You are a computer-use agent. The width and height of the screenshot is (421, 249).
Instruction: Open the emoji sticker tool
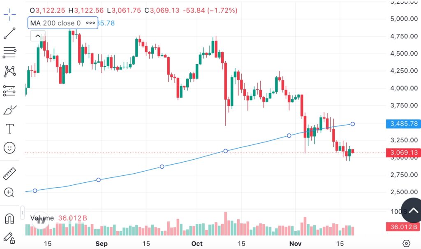10,148
